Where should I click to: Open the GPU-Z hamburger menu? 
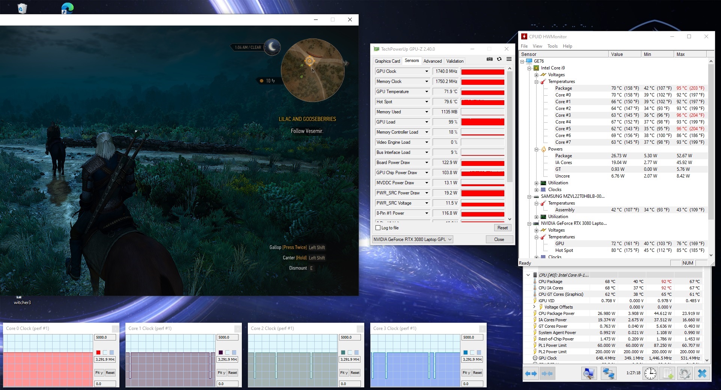pyautogui.click(x=509, y=59)
